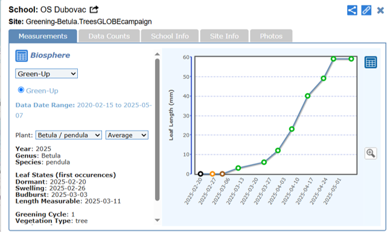Click the 'Dormant: 2025-02-20' text
390x232 pixels.
click(51, 182)
